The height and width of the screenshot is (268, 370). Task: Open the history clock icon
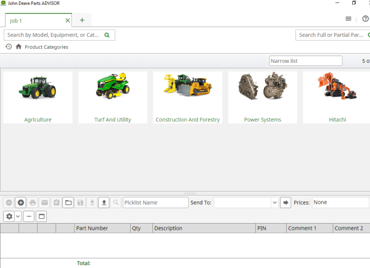coord(9,47)
